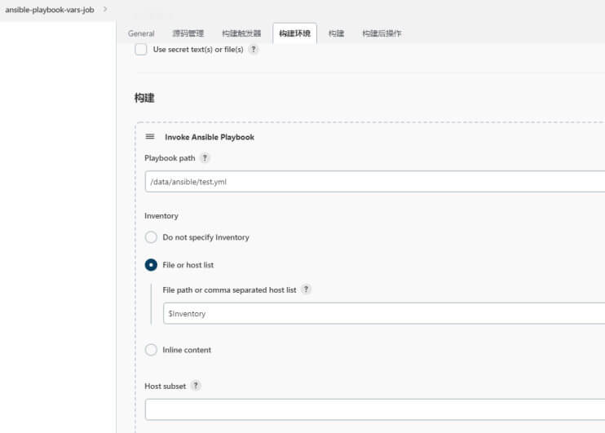This screenshot has width=605, height=433.
Task: Click the empty Host subset field
Action: click(374, 409)
